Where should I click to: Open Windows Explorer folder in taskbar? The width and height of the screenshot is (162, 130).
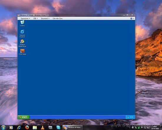(35, 128)
